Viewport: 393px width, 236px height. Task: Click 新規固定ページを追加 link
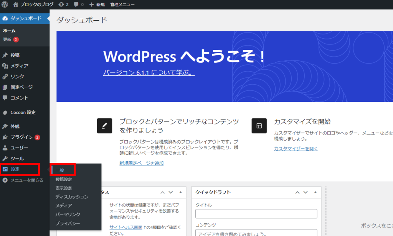tap(142, 163)
